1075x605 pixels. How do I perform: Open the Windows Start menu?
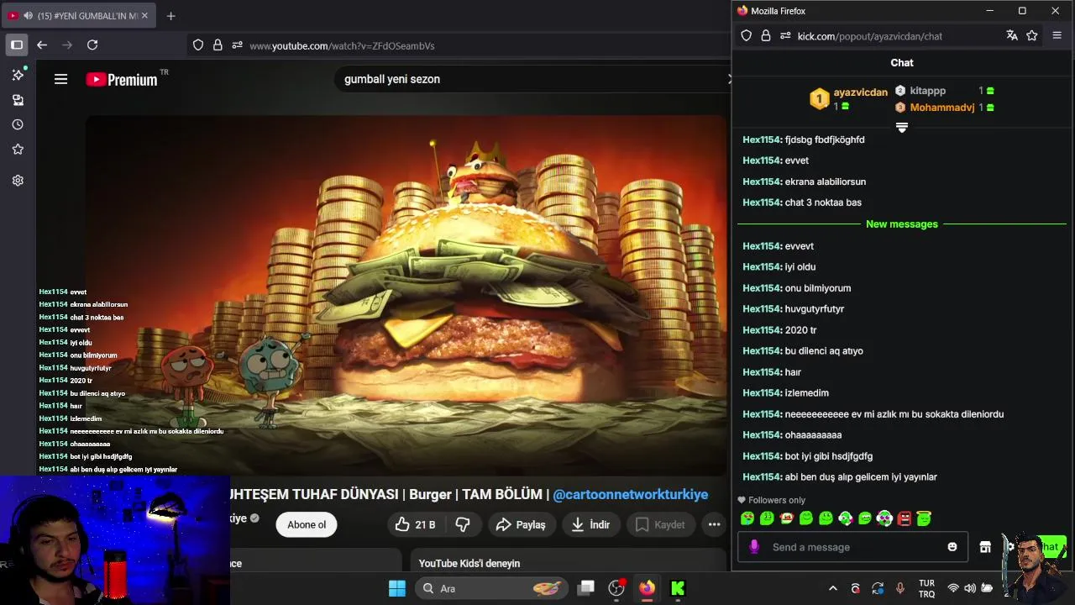click(x=397, y=588)
